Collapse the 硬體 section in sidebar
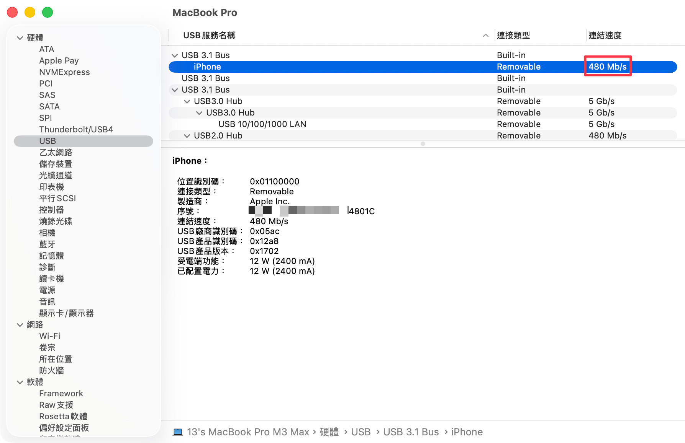Viewport: 685px width, 443px height. 20,38
